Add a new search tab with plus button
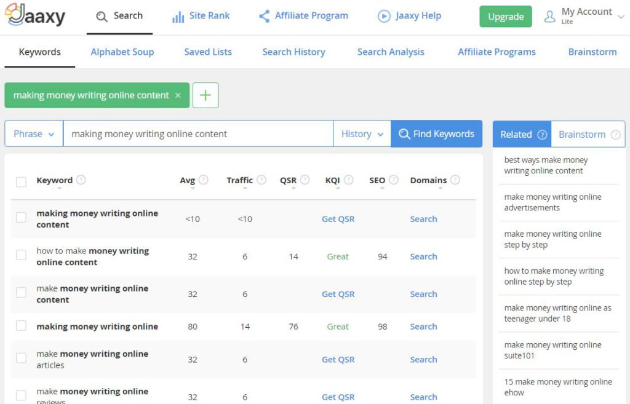 205,95
